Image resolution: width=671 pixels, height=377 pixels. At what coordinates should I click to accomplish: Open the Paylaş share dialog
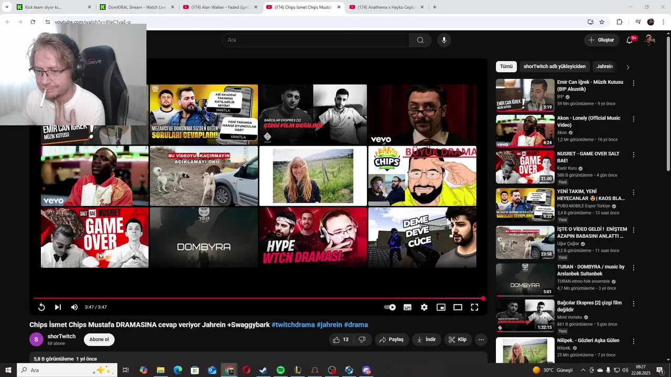coord(392,340)
